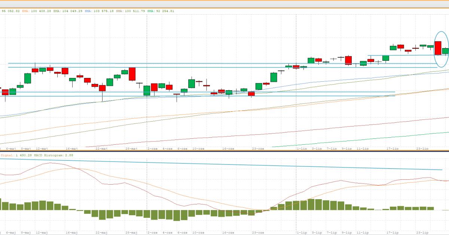Click the last green candle inside the ellipse

(445, 51)
